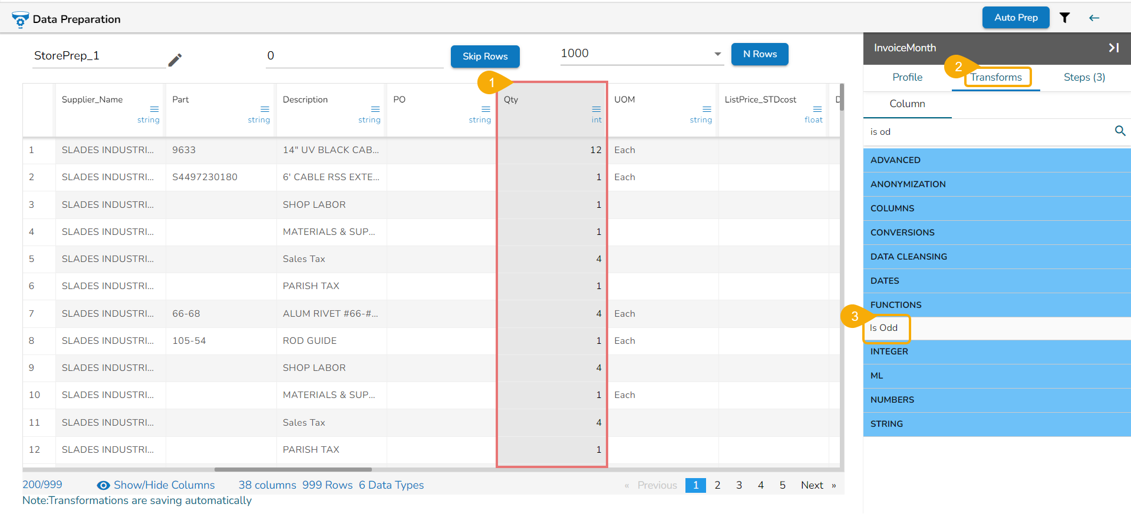
Task: Click the Auto Prep button
Action: click(x=1016, y=18)
